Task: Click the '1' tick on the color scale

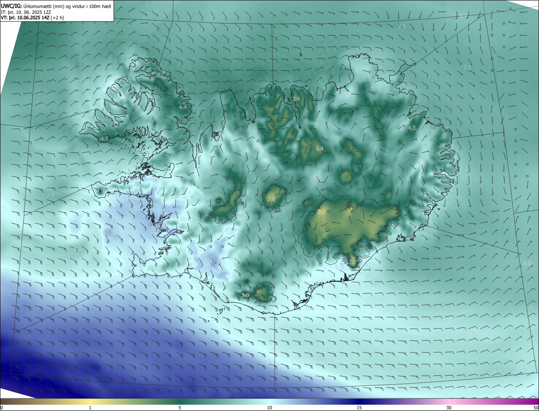Action: [x=90, y=408]
